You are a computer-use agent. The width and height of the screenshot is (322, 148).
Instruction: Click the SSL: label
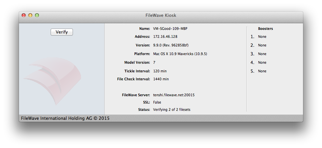click(146, 102)
